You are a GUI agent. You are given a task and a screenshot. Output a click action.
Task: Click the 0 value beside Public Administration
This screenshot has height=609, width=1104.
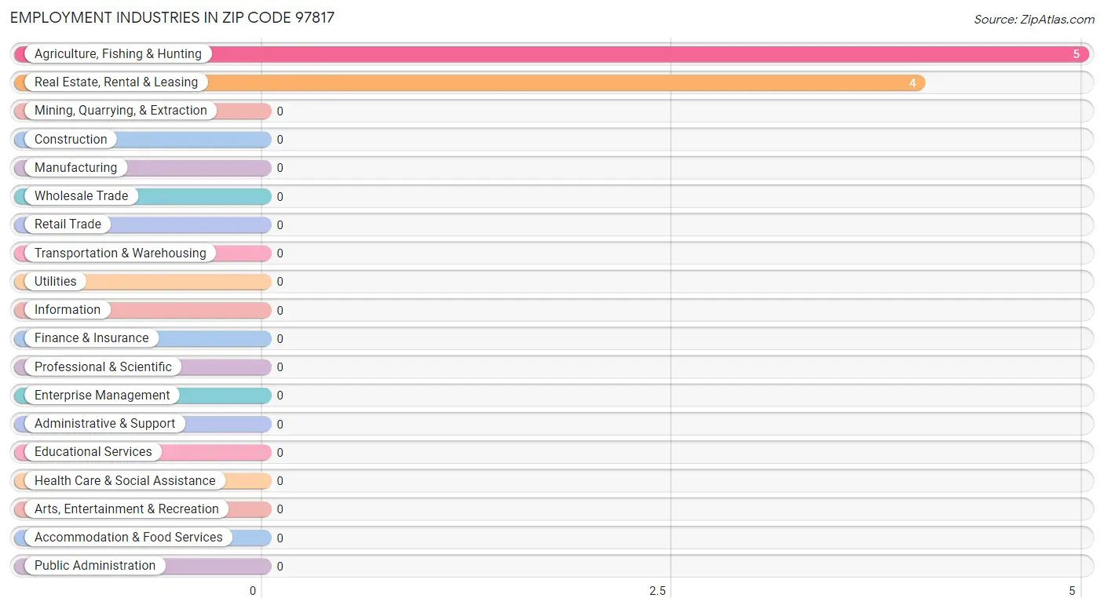click(x=280, y=567)
